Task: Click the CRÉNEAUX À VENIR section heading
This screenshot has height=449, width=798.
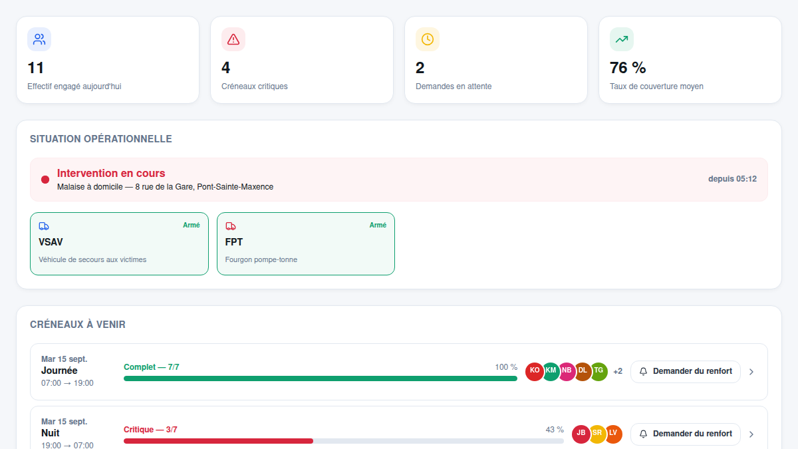Action: click(78, 325)
